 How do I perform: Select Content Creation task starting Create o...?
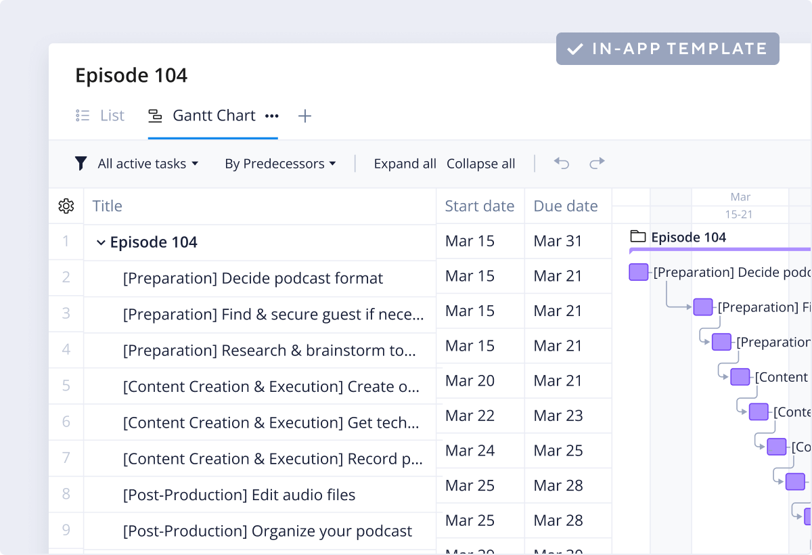271,386
